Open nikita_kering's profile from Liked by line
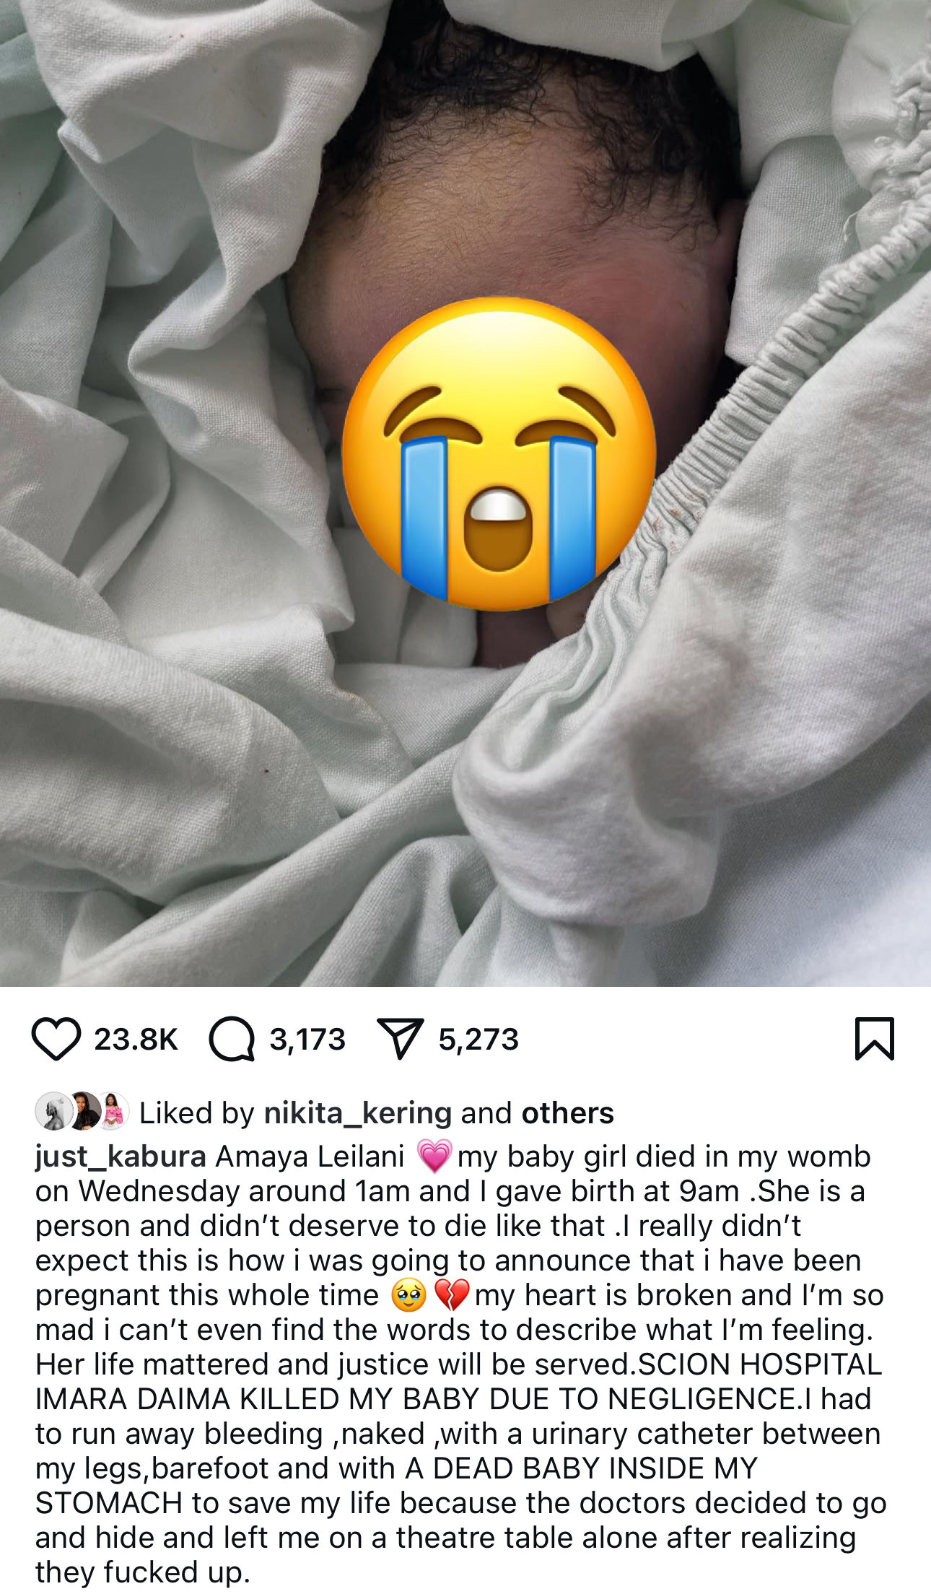This screenshot has width=931, height=1594. pos(358,1113)
